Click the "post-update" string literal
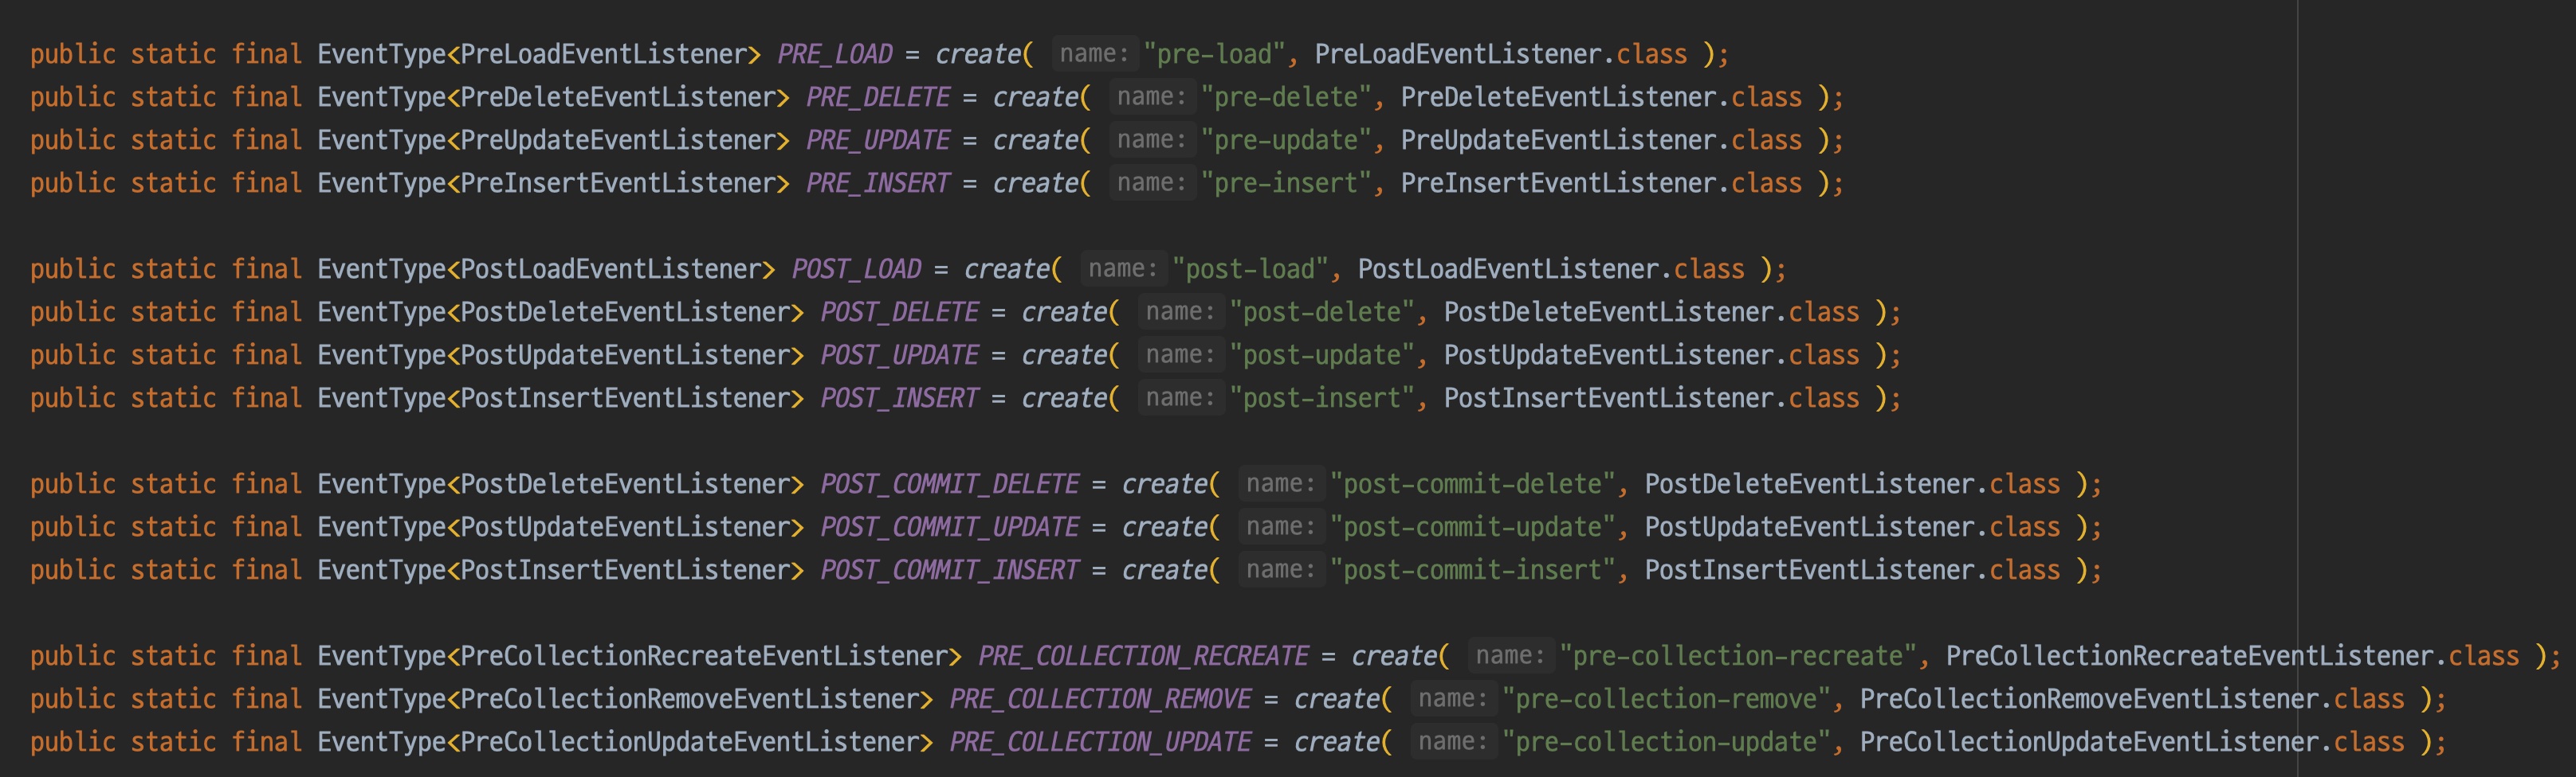This screenshot has height=777, width=2576. coord(1322,354)
